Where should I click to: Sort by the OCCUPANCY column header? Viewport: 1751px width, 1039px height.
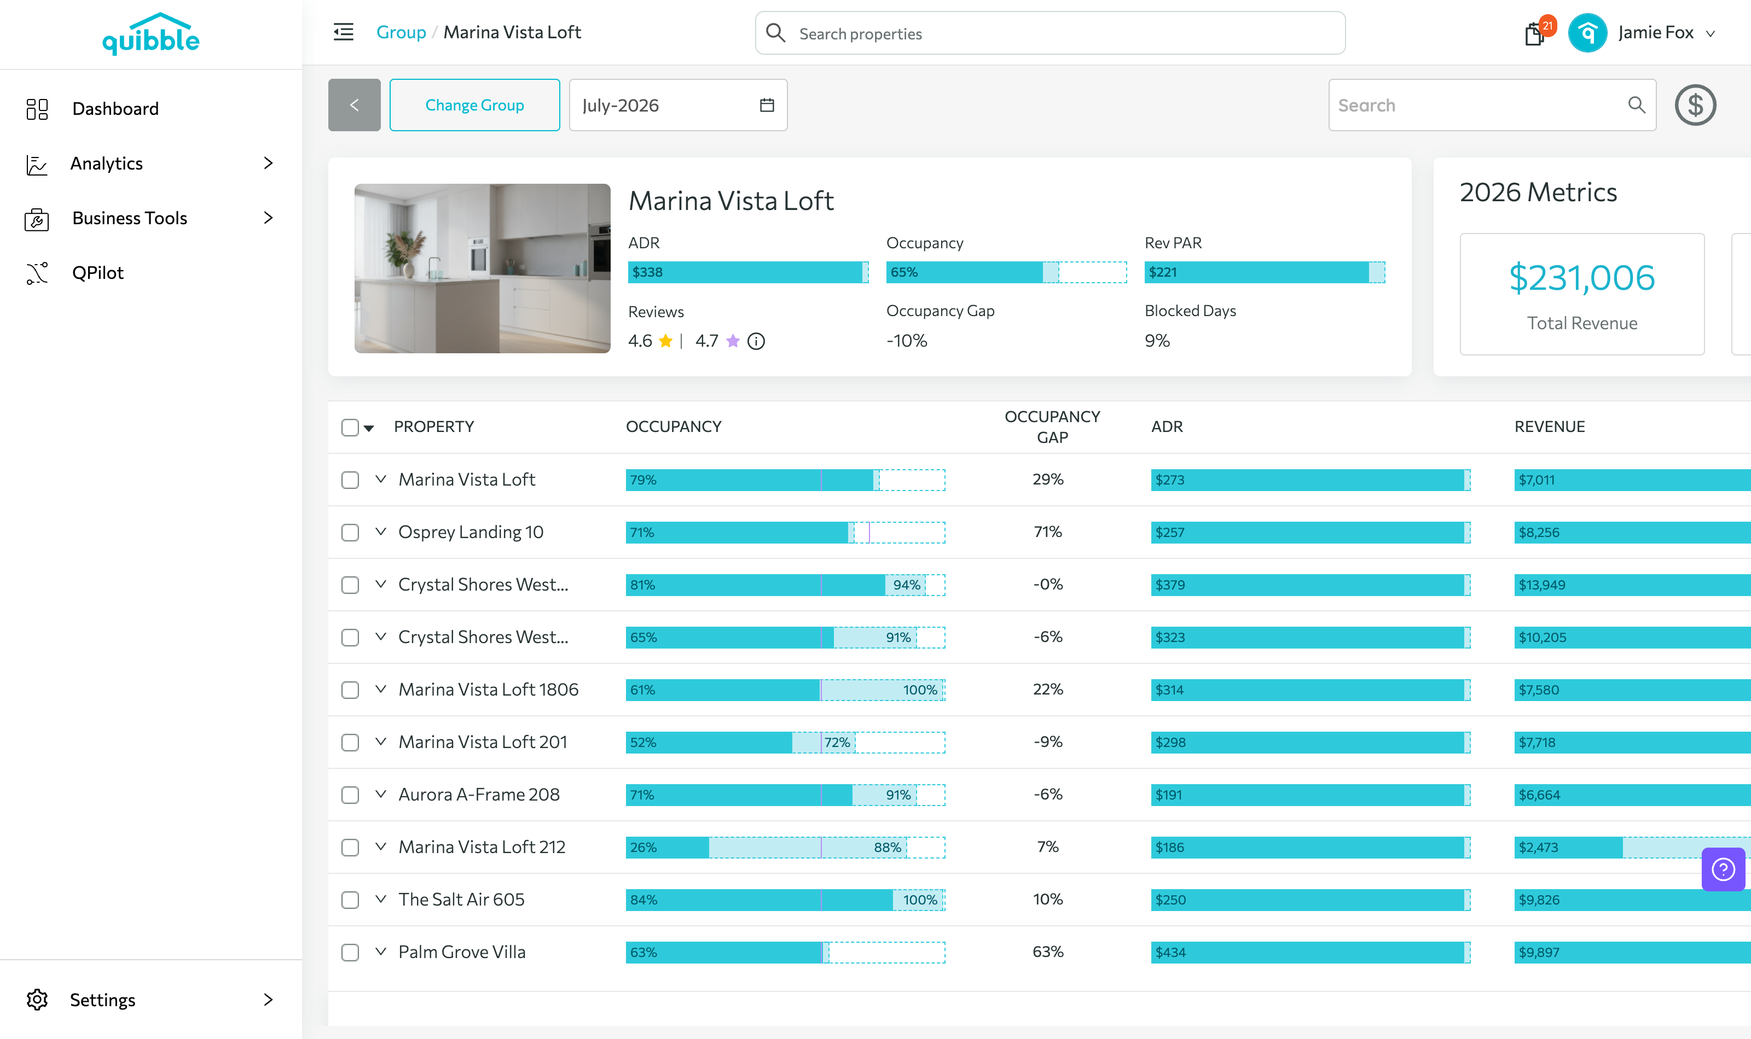coord(674,427)
